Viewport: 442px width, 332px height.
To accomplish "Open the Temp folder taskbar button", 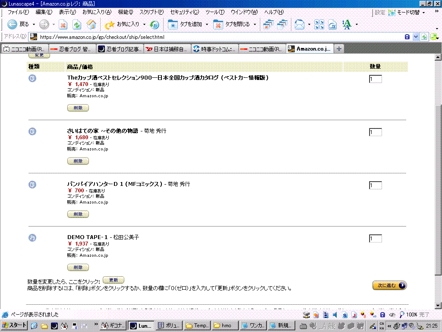I will [198, 326].
